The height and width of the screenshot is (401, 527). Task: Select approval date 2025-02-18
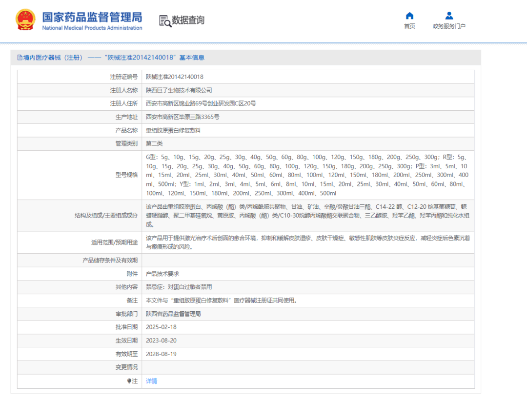(x=161, y=327)
